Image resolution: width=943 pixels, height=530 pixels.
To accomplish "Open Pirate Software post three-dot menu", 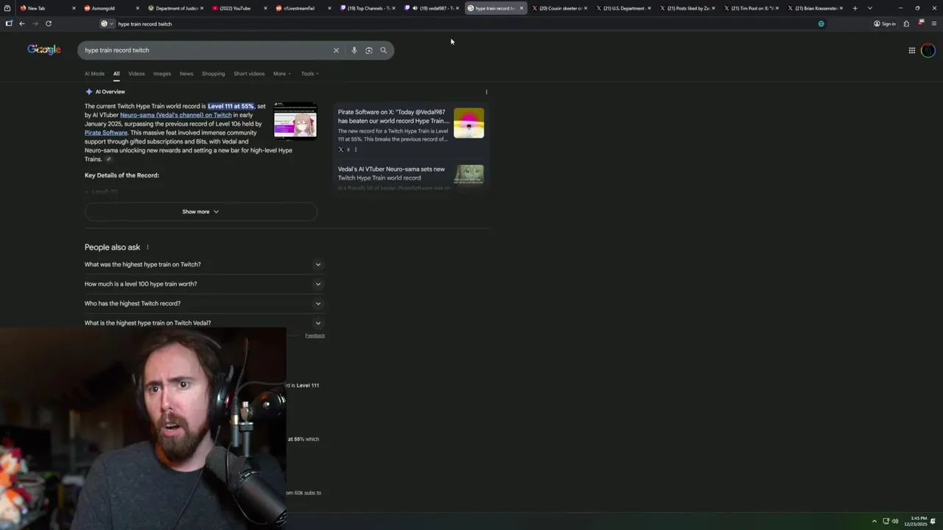I will tap(356, 149).
